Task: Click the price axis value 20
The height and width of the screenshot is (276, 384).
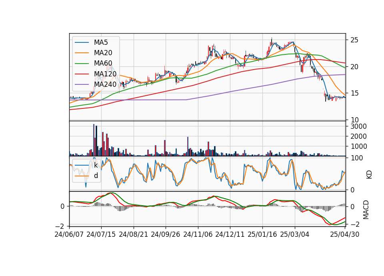Action: (354, 67)
